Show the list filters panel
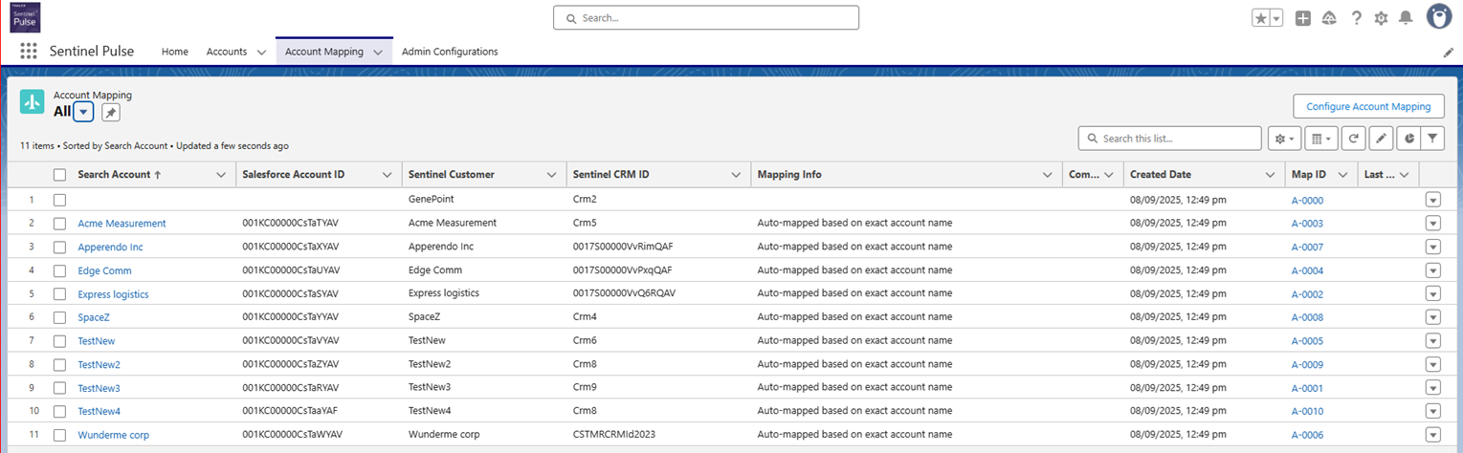This screenshot has width=1463, height=453. click(1432, 139)
